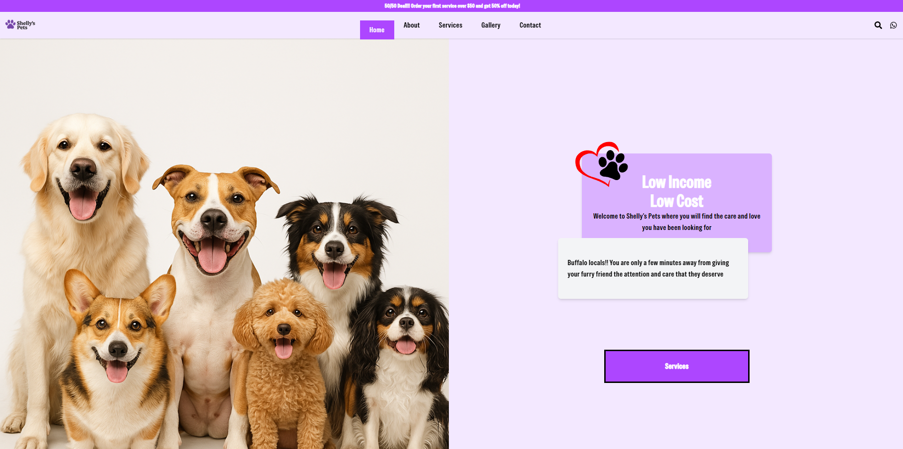Open the search magnifier icon
903x449 pixels.
(878, 25)
